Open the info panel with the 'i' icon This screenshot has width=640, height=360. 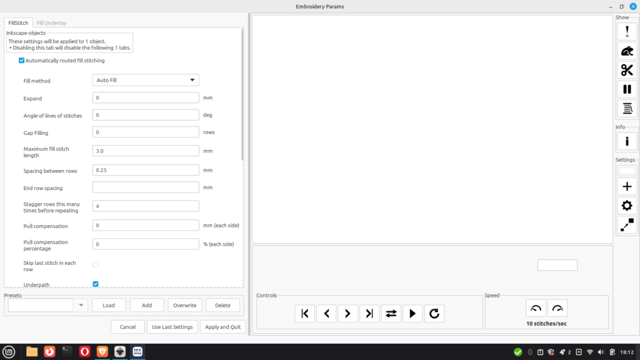627,141
